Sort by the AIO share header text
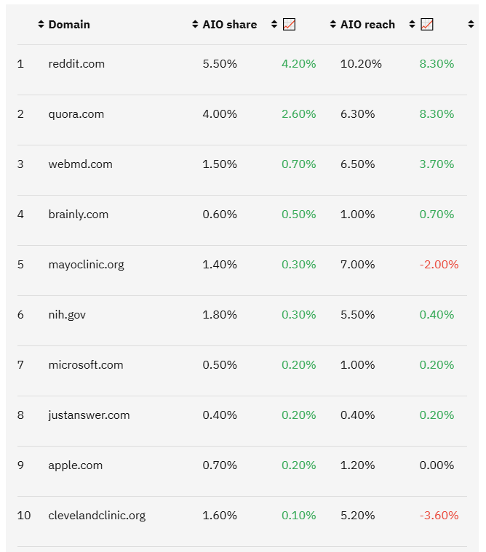486x552 pixels. 229,25
